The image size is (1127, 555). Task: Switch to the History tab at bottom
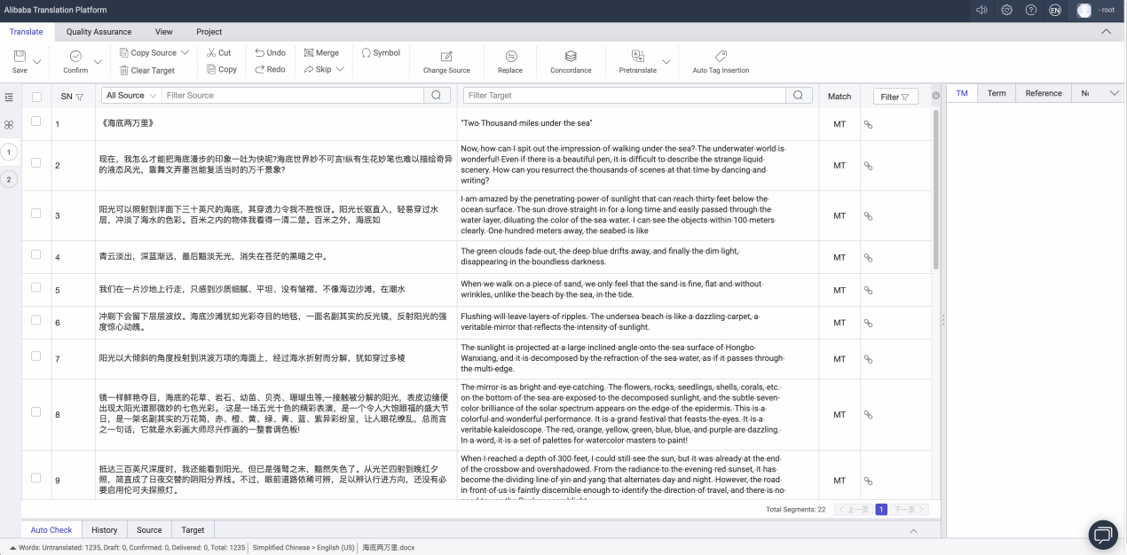tap(104, 529)
